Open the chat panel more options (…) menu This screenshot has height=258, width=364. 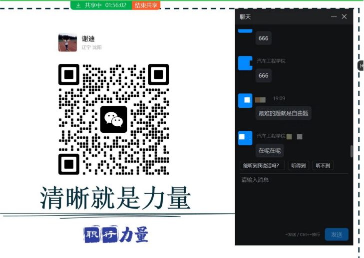coord(334,16)
